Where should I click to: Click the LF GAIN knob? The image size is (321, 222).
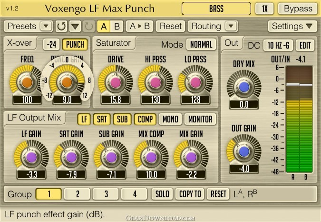[31, 157]
